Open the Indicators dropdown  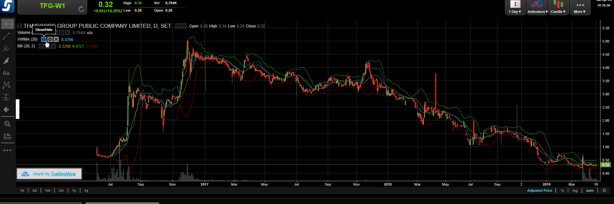[537, 7]
